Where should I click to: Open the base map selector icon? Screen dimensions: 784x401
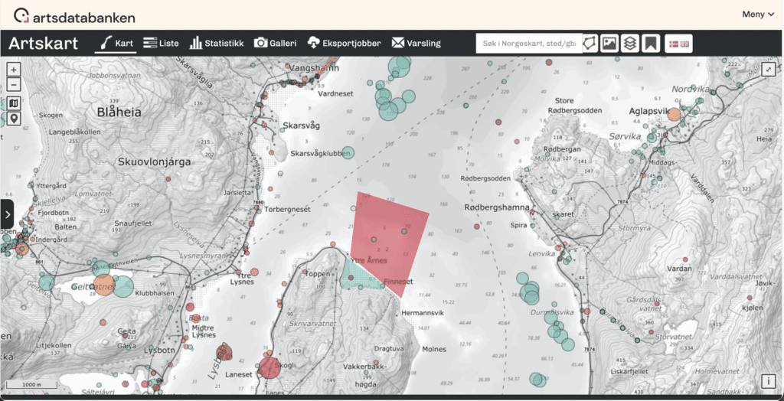[x=14, y=103]
